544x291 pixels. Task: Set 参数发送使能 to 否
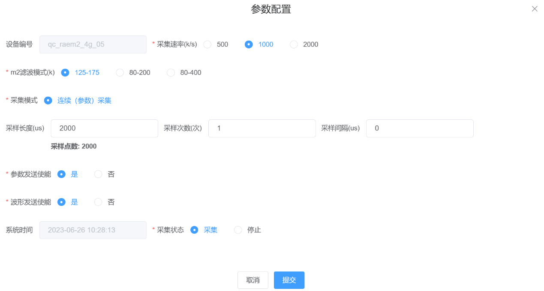104,174
